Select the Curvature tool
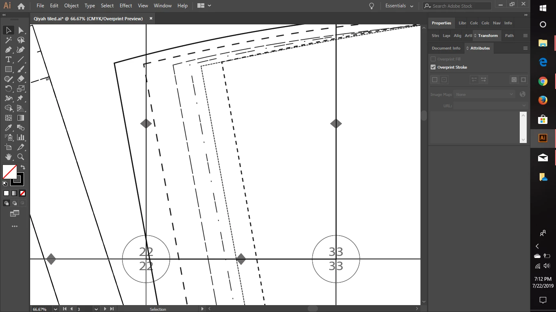Viewport: 556px width, 312px height. 21,50
